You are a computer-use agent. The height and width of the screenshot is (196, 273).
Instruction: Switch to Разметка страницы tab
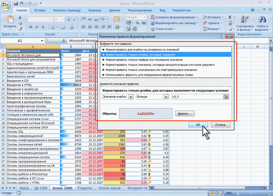click(x=66, y=10)
